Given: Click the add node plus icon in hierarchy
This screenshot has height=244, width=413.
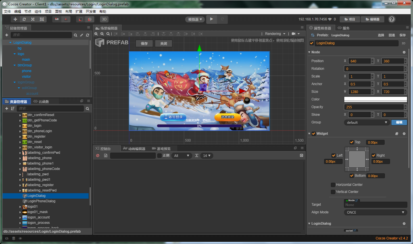Looking at the screenshot, I should click(7, 35).
